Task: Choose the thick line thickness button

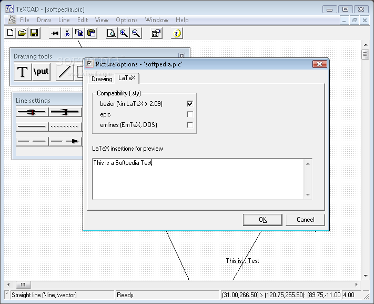Action: [x=65, y=112]
